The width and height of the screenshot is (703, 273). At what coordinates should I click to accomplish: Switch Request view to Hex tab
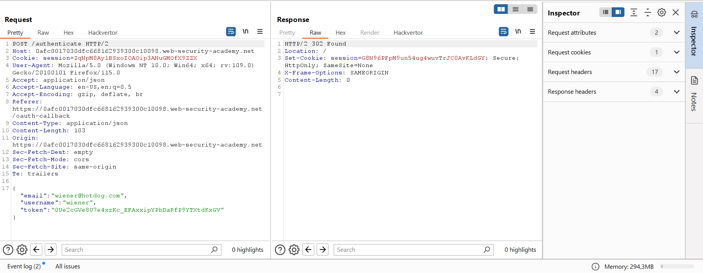pyautogui.click(x=69, y=33)
